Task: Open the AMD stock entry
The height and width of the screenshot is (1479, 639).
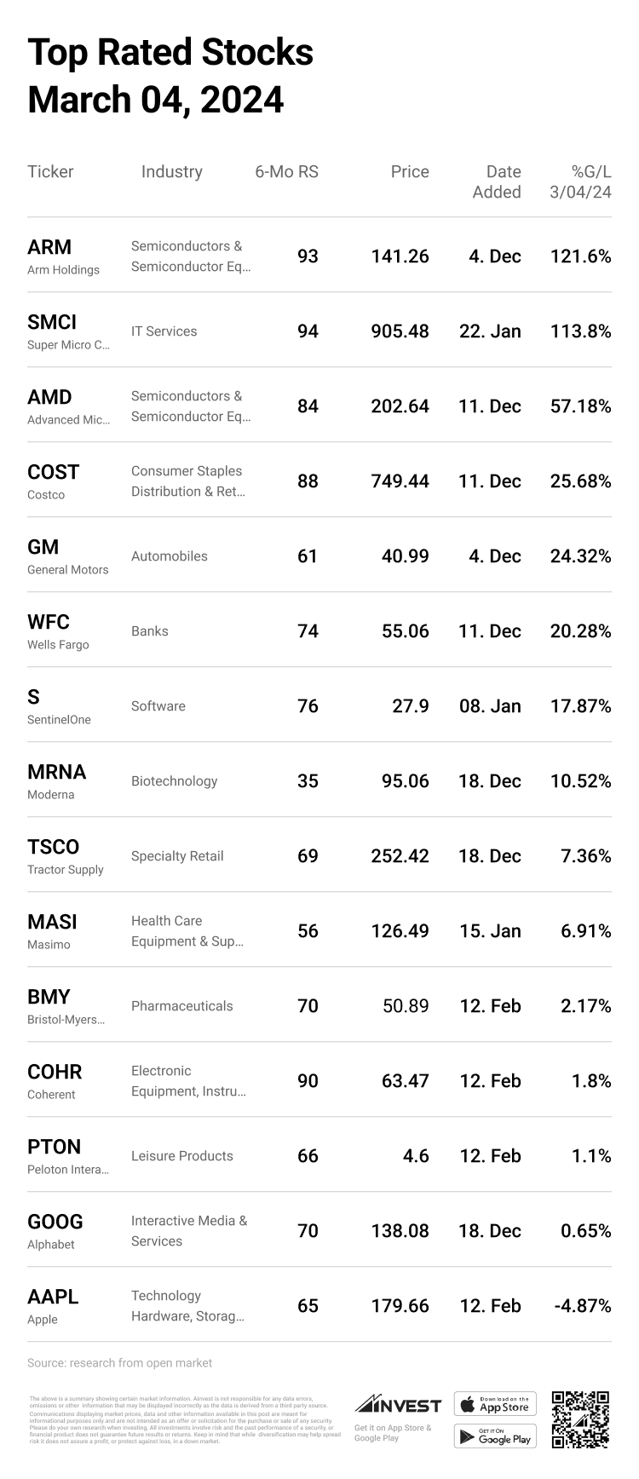Action: coord(49,397)
